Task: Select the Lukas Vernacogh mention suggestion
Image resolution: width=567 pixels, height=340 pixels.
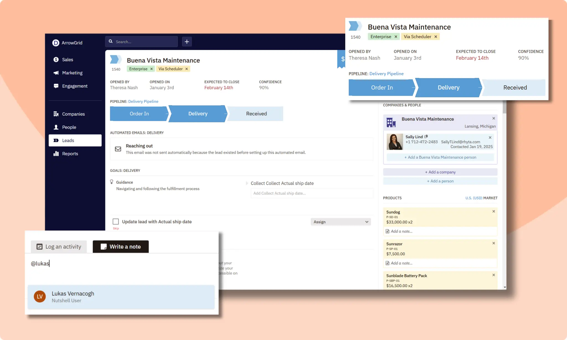Action: click(73, 296)
